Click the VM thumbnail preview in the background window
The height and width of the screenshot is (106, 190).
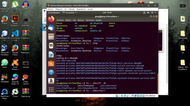[161, 40]
